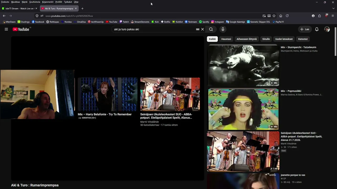Open Harry Belafonte mix endscreen thumbnail
This screenshot has width=337, height=189.
click(107, 94)
